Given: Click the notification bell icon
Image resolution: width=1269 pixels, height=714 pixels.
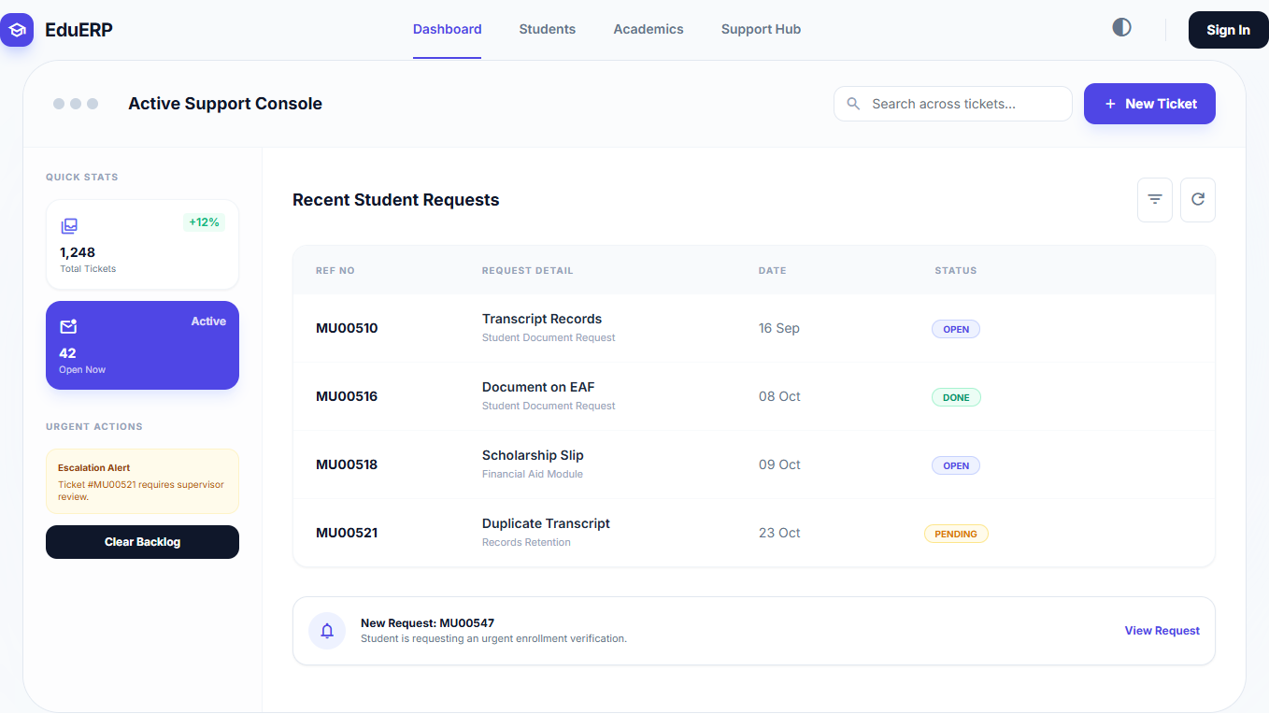Looking at the screenshot, I should pos(327,631).
